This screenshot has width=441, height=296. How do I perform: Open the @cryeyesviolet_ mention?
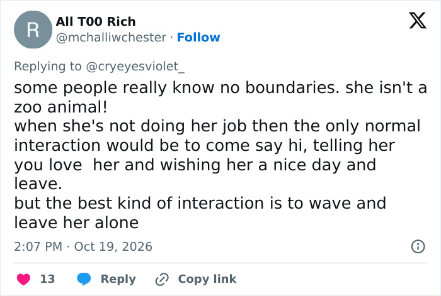point(135,67)
